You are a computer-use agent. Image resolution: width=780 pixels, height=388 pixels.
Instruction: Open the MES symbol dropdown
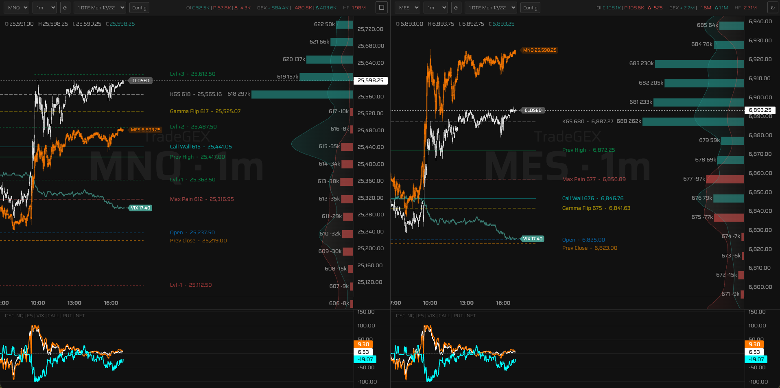coord(407,7)
